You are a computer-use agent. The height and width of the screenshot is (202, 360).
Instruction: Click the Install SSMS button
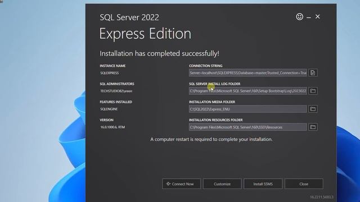[263, 184]
